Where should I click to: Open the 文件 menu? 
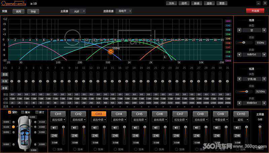click(172, 3)
